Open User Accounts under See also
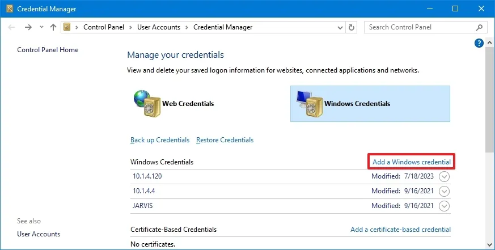495x250 pixels. [39, 234]
